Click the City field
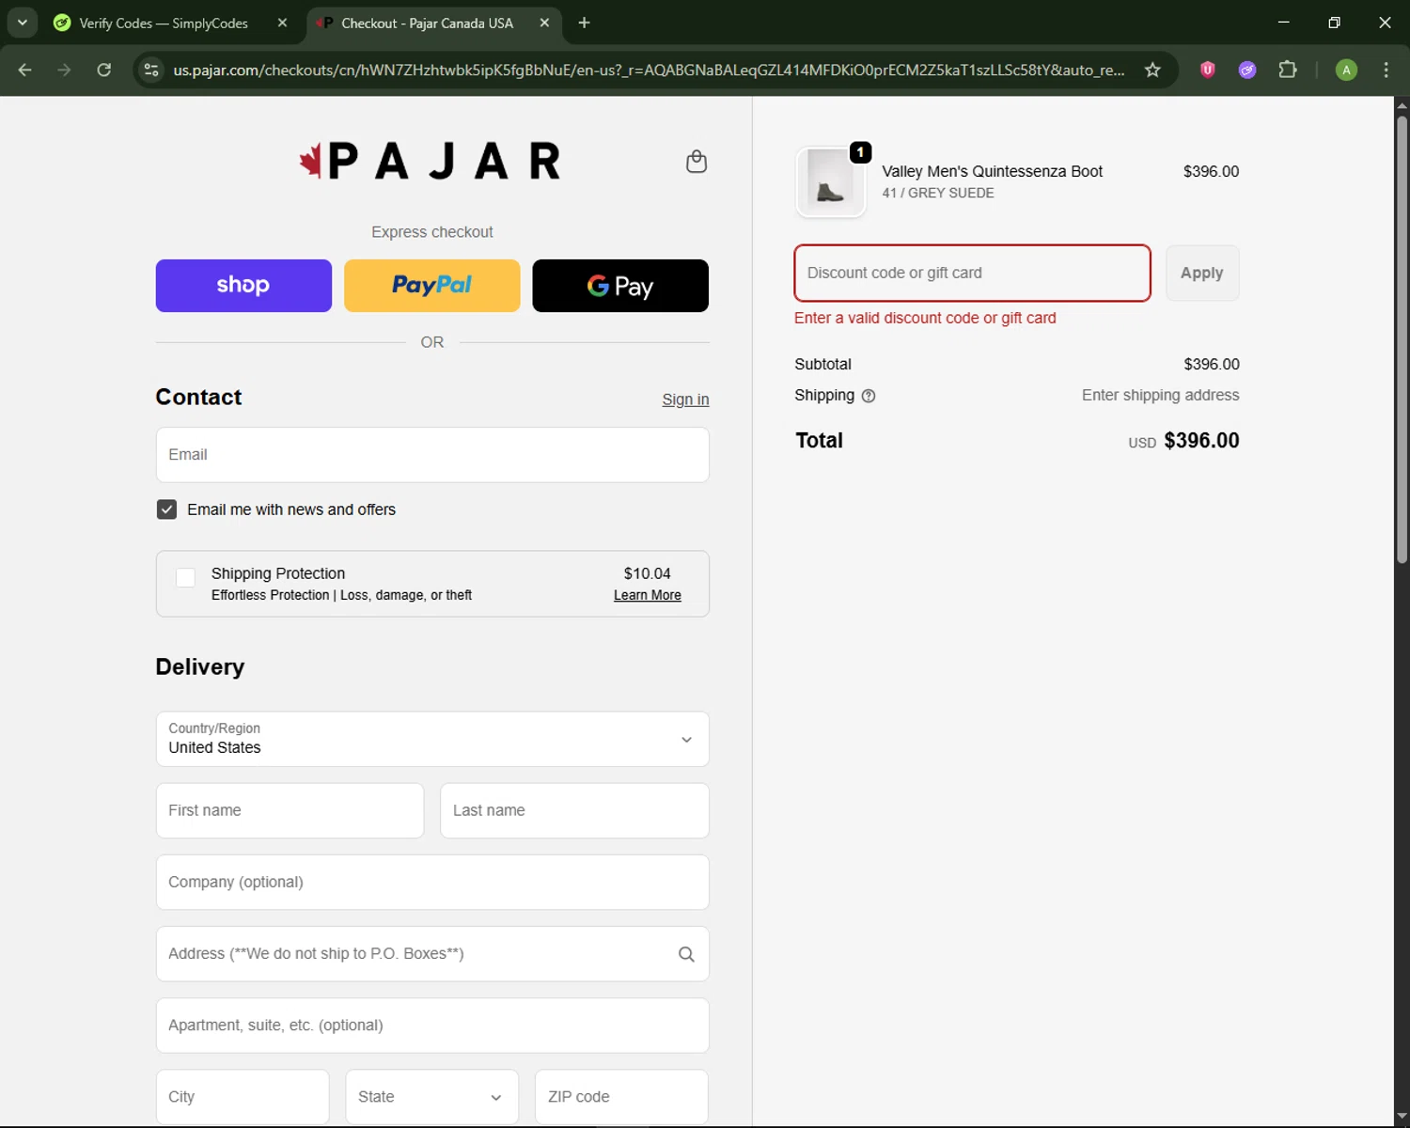Screen dimensions: 1410x1128 pyautogui.click(x=243, y=1097)
